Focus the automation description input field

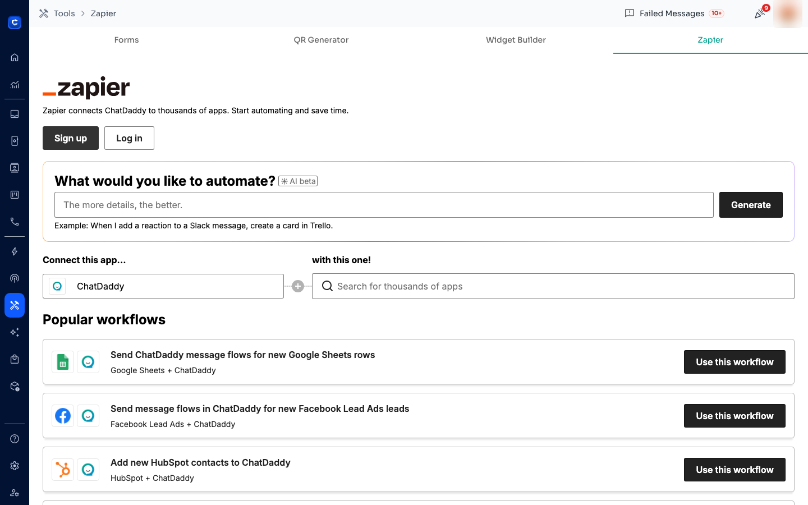[384, 205]
